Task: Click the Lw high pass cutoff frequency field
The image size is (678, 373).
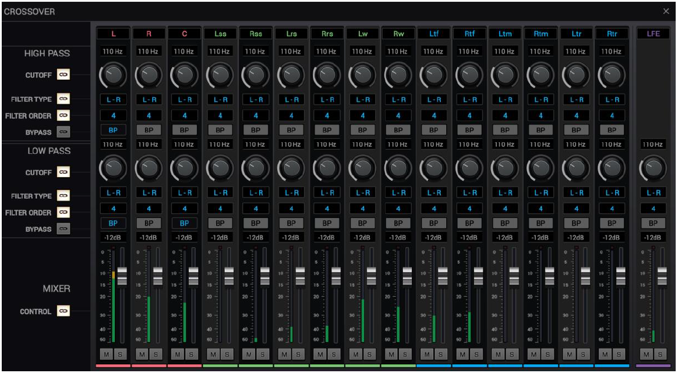Action: [x=362, y=51]
